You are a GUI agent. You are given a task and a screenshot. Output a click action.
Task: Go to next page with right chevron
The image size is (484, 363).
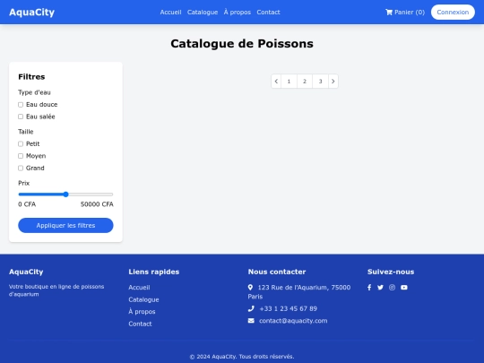(x=333, y=82)
